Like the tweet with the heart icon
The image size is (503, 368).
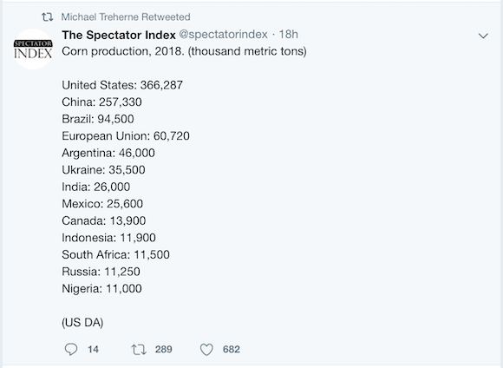pos(206,350)
